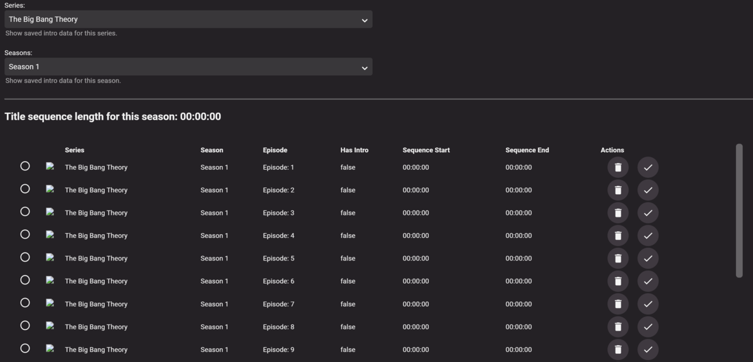The image size is (753, 362).
Task: Select the Episode 1 radio button
Action: tap(25, 166)
